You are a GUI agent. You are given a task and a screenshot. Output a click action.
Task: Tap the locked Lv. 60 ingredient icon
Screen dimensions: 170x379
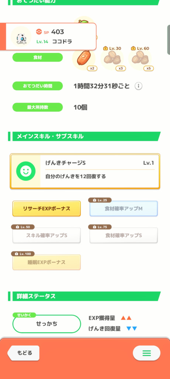click(x=140, y=59)
